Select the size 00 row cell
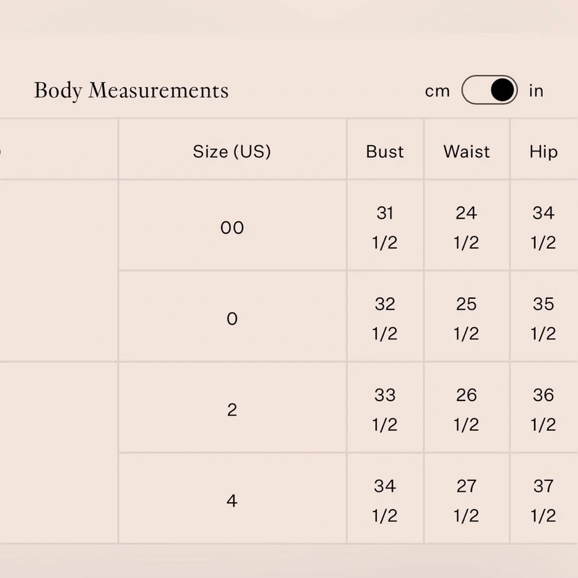 click(x=232, y=228)
